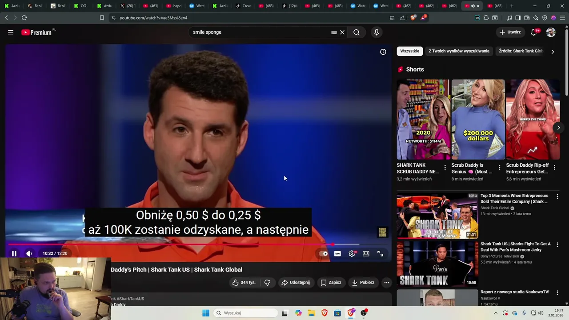Click the youtube.com address bar URL
The height and width of the screenshot is (320, 569).
(153, 18)
